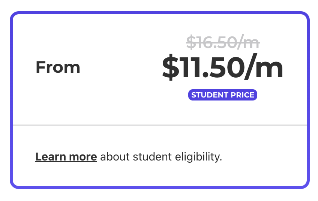
Task: Click the word Learn in underlined link
Action: 51,157
